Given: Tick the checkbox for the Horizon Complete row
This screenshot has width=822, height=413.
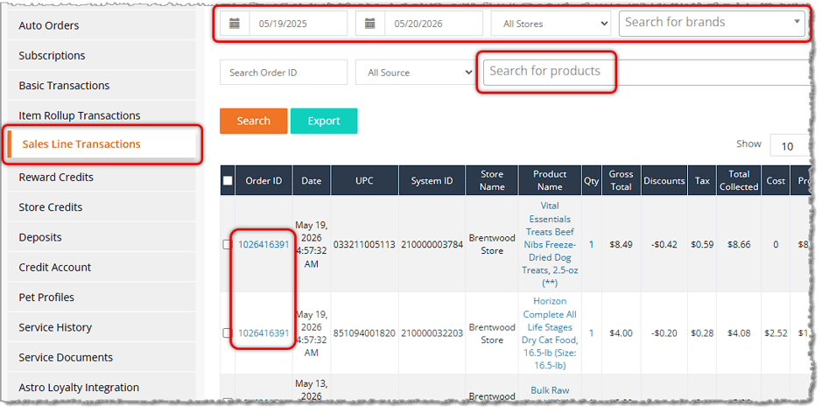Looking at the screenshot, I should click(227, 333).
